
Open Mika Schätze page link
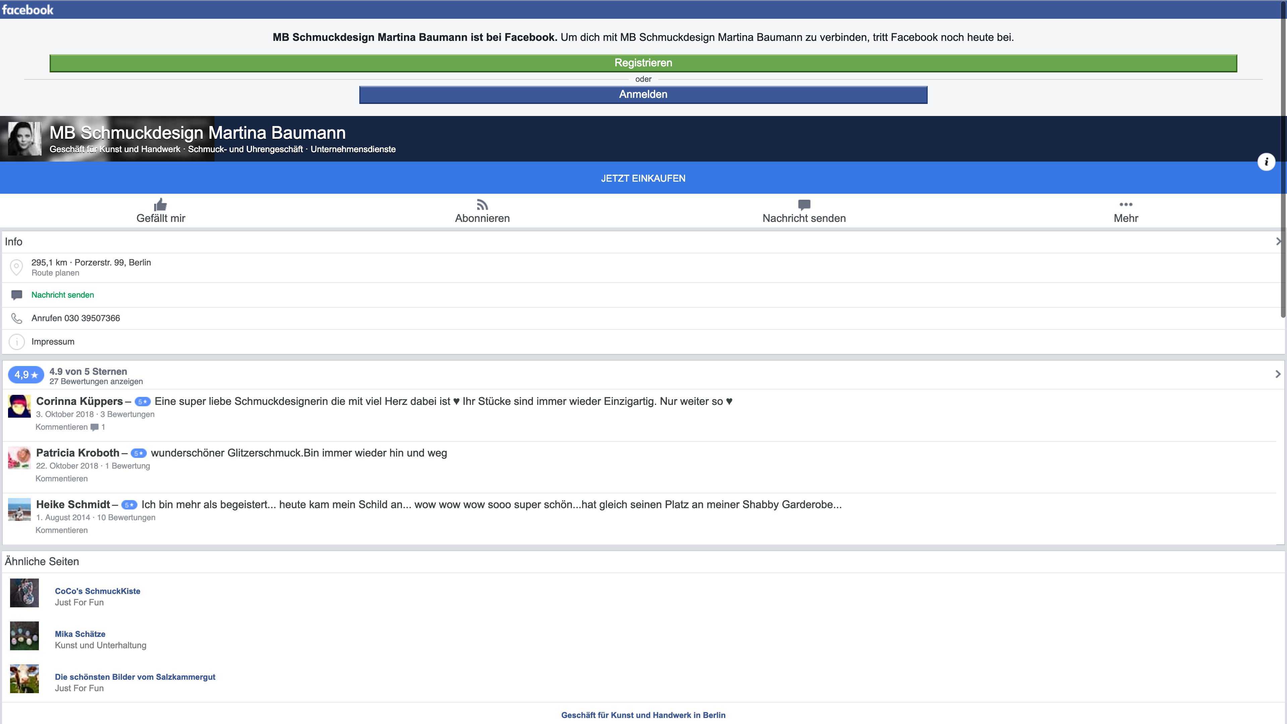coord(80,634)
